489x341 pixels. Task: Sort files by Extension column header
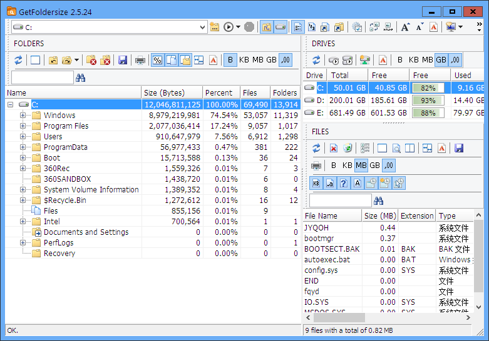pyautogui.click(x=417, y=216)
